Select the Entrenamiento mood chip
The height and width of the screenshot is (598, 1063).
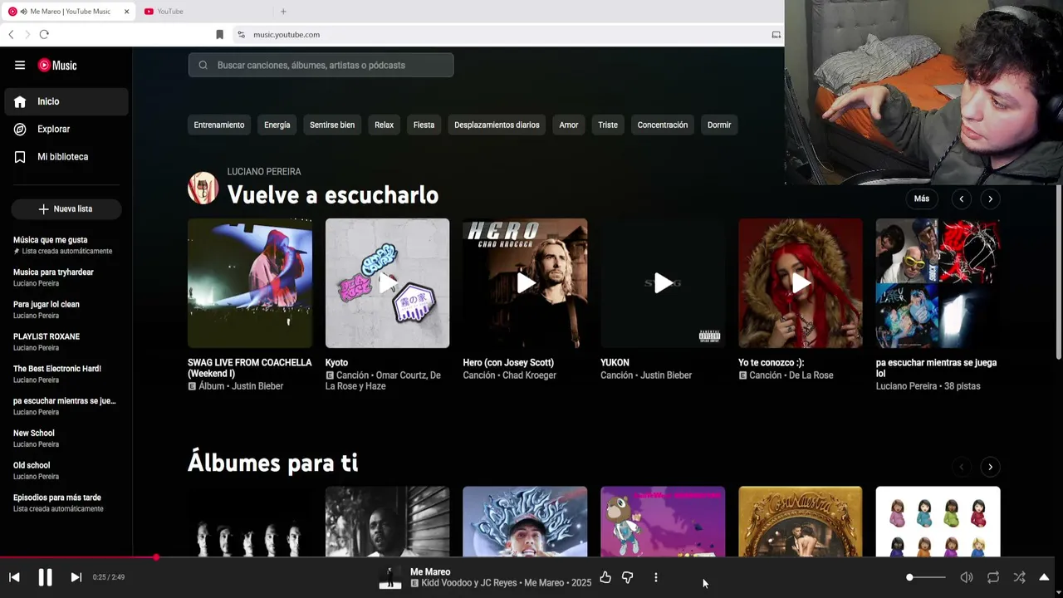coord(219,125)
